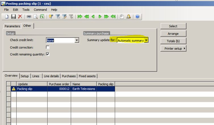Click purchase order 000012 cell
The width and height of the screenshot is (214, 125).
(59, 89)
